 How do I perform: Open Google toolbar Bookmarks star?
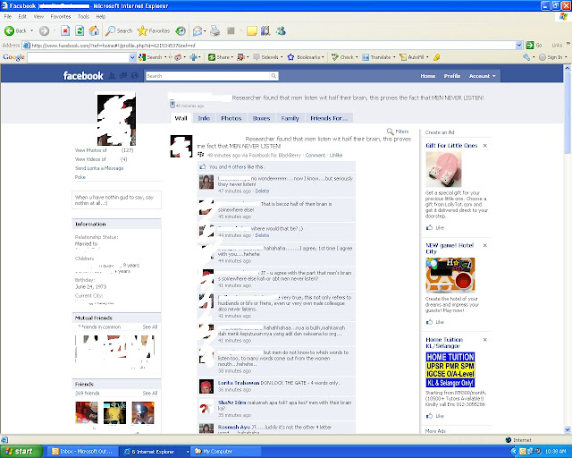(x=305, y=57)
